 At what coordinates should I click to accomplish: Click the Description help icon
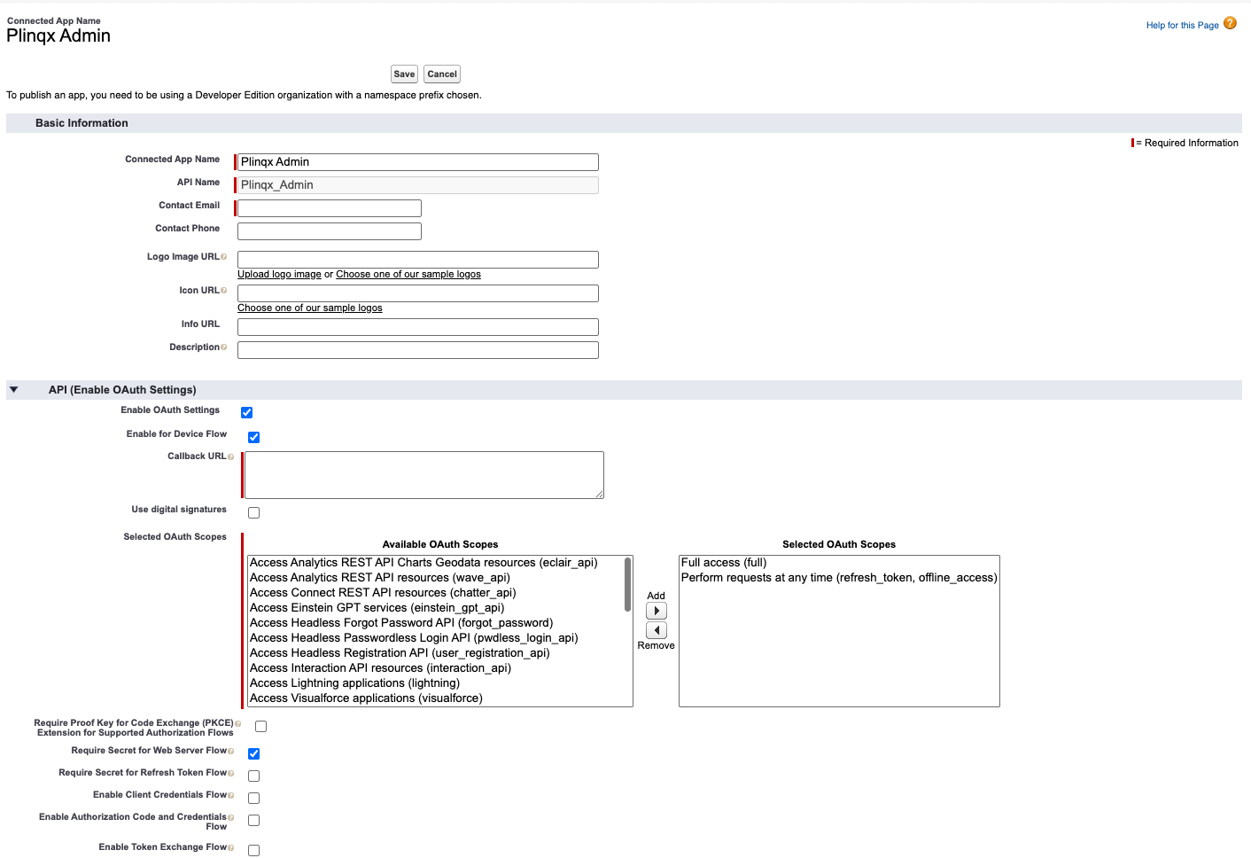pos(223,347)
